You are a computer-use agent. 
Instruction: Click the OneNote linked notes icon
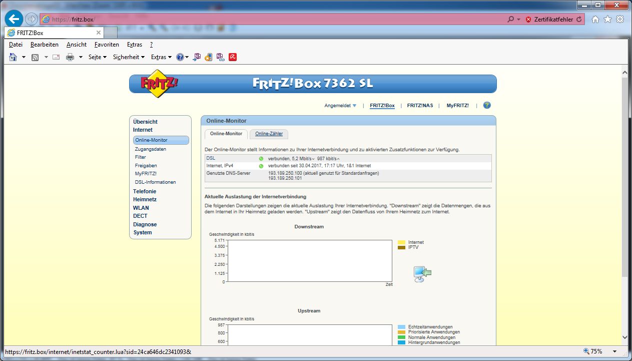coord(220,57)
